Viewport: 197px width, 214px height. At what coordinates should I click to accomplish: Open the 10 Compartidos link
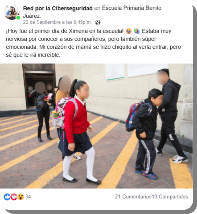coord(170,197)
